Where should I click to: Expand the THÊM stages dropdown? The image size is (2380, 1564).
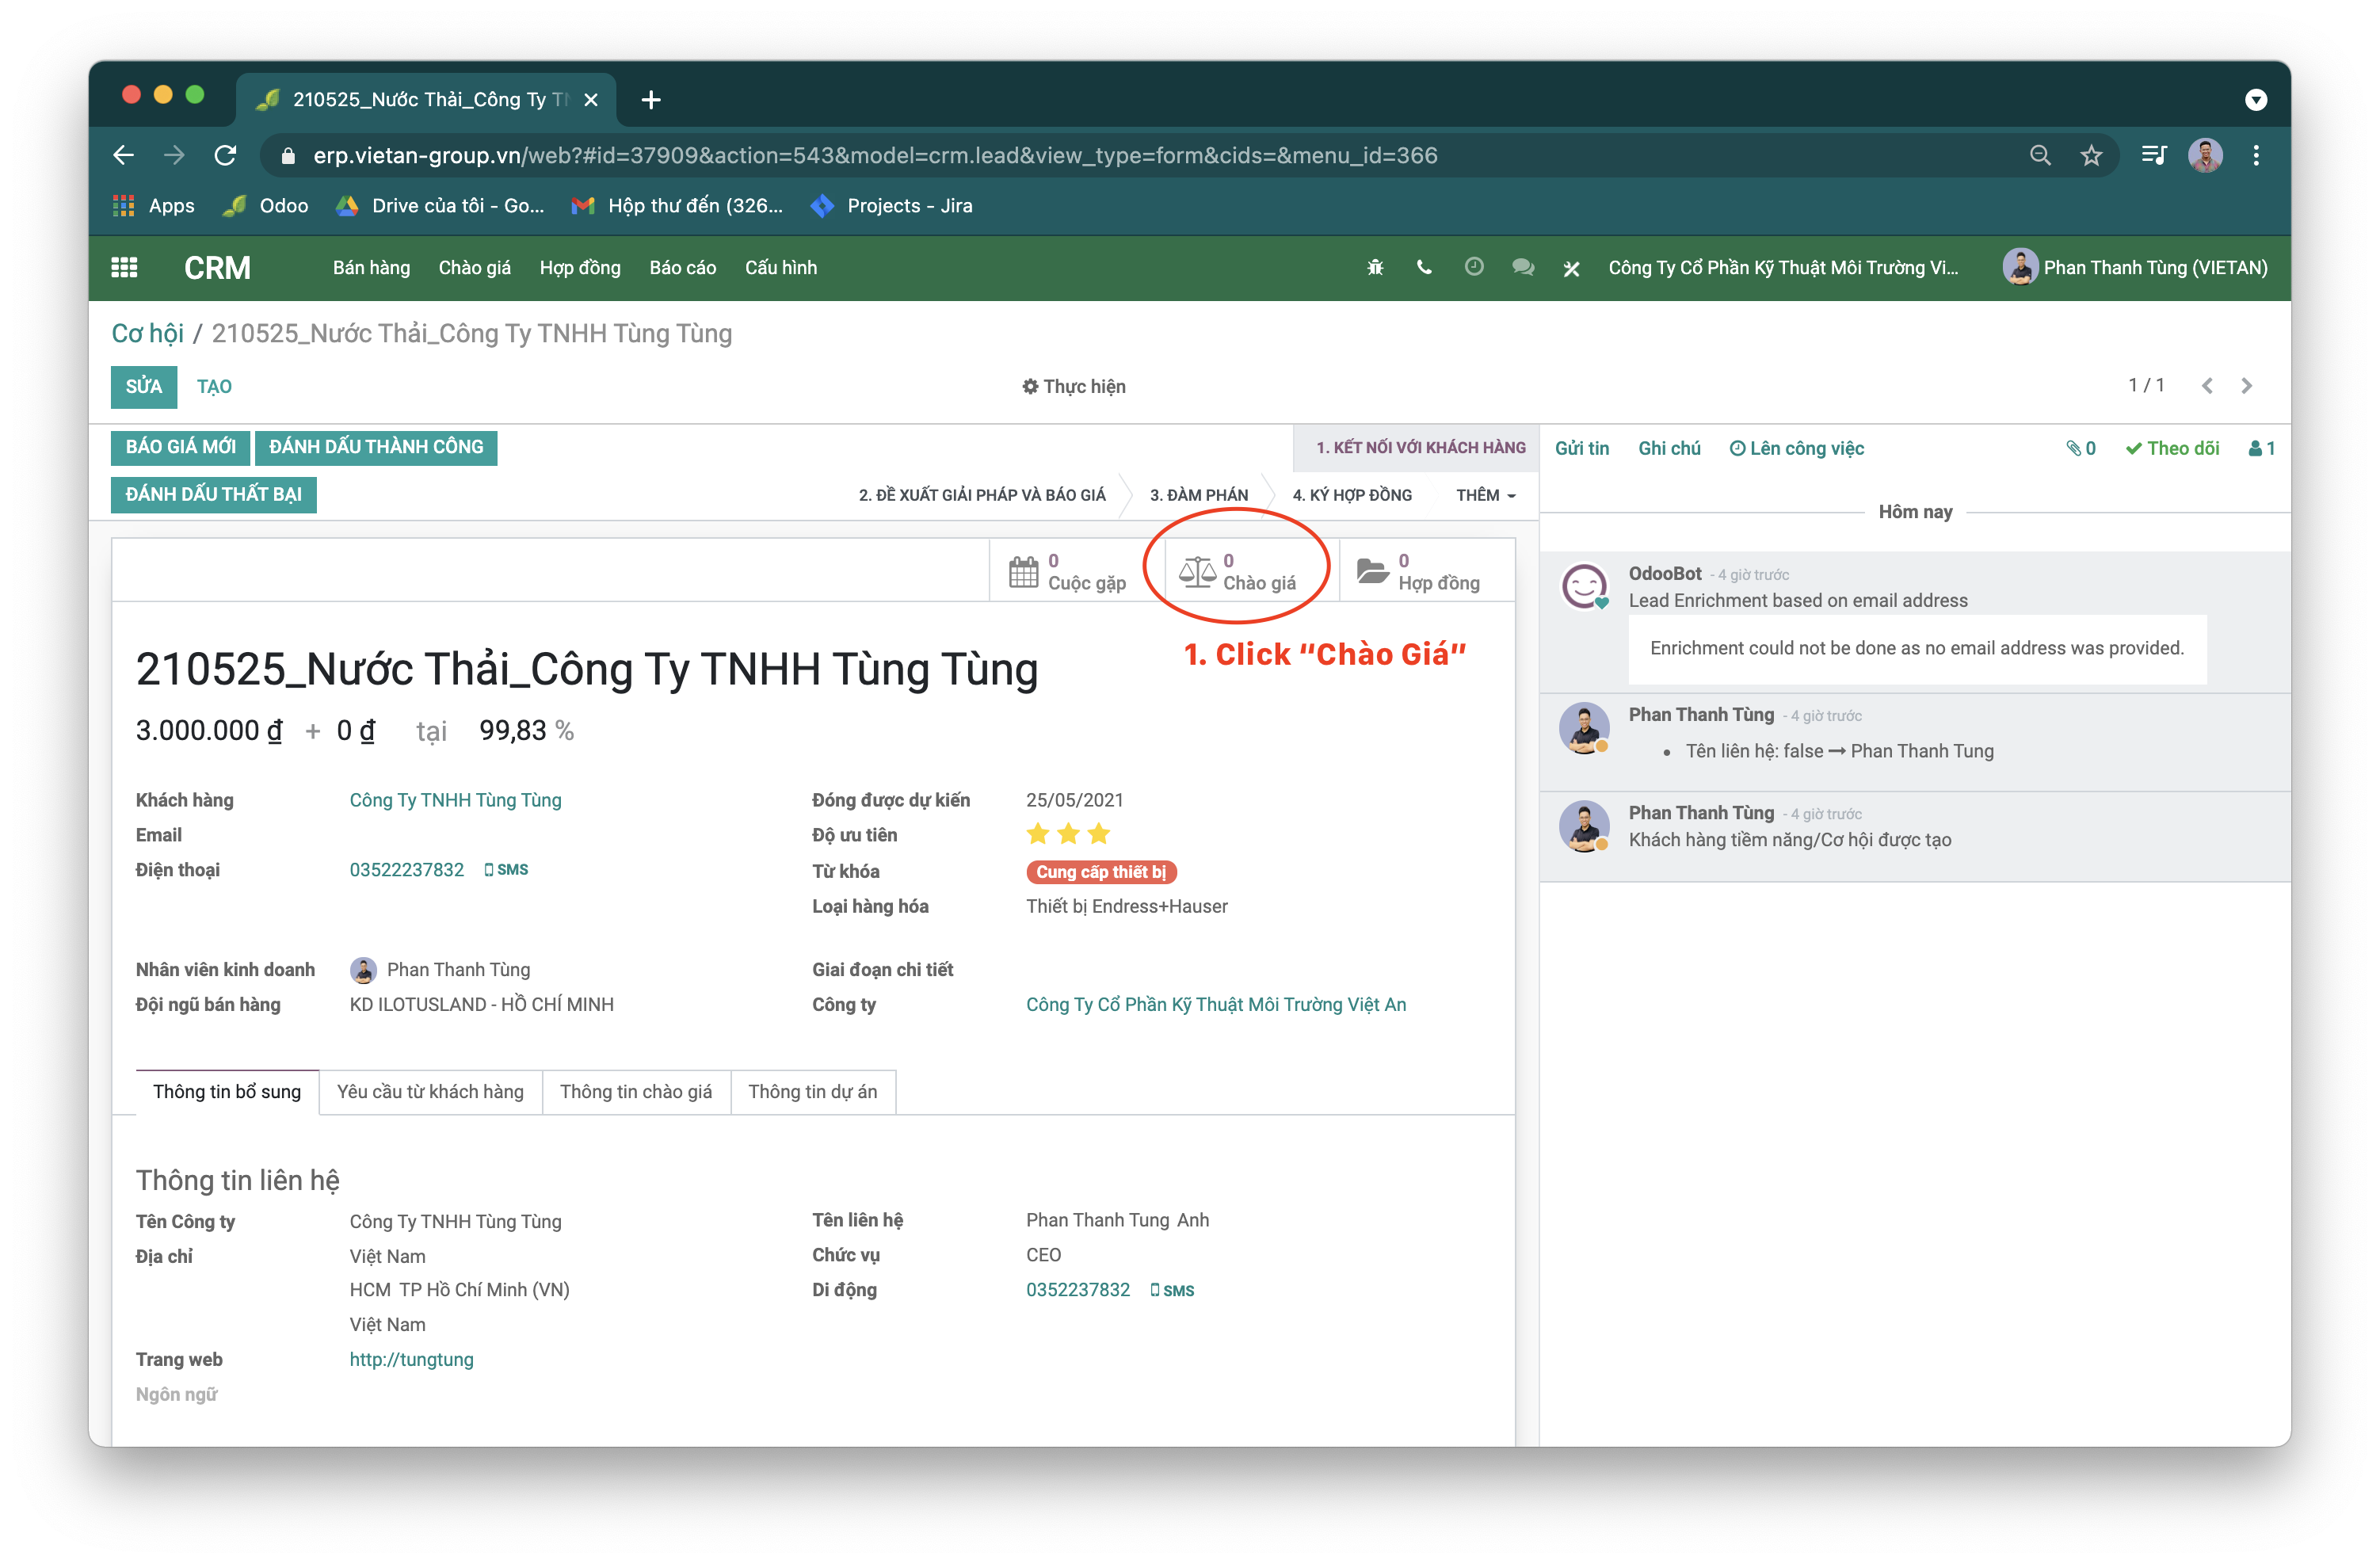[1485, 495]
